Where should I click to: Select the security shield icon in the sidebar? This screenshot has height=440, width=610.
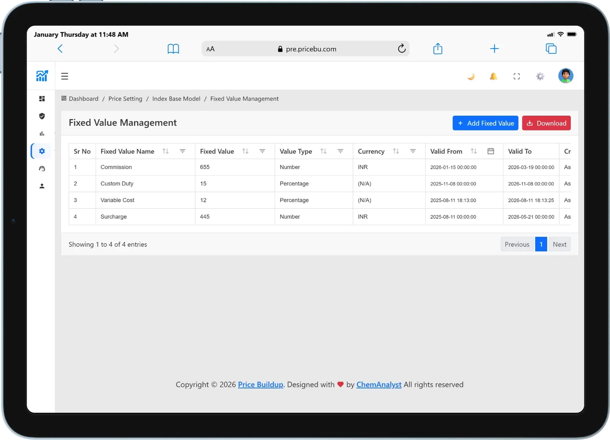tap(42, 116)
